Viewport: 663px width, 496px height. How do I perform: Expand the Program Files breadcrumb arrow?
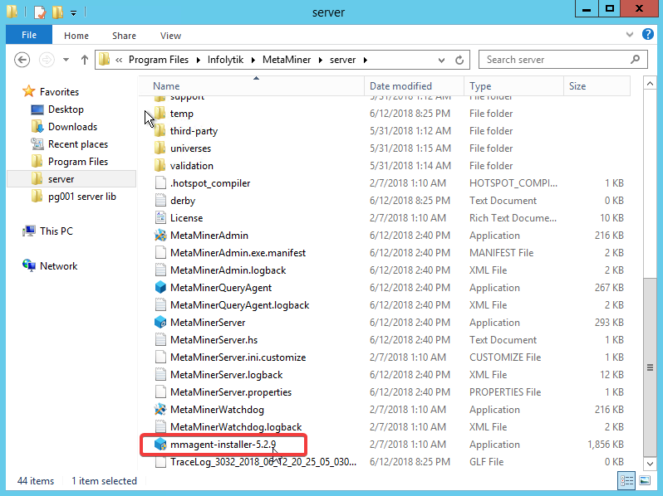199,60
